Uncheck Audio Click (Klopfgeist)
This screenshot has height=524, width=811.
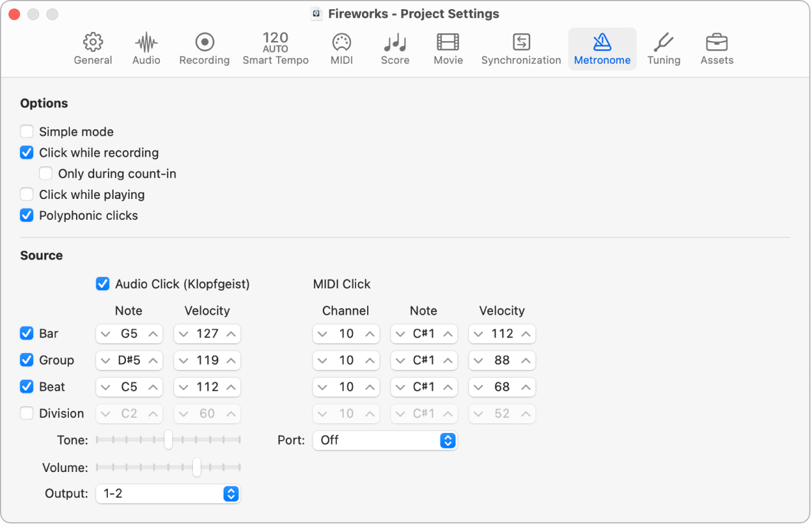pyautogui.click(x=102, y=284)
